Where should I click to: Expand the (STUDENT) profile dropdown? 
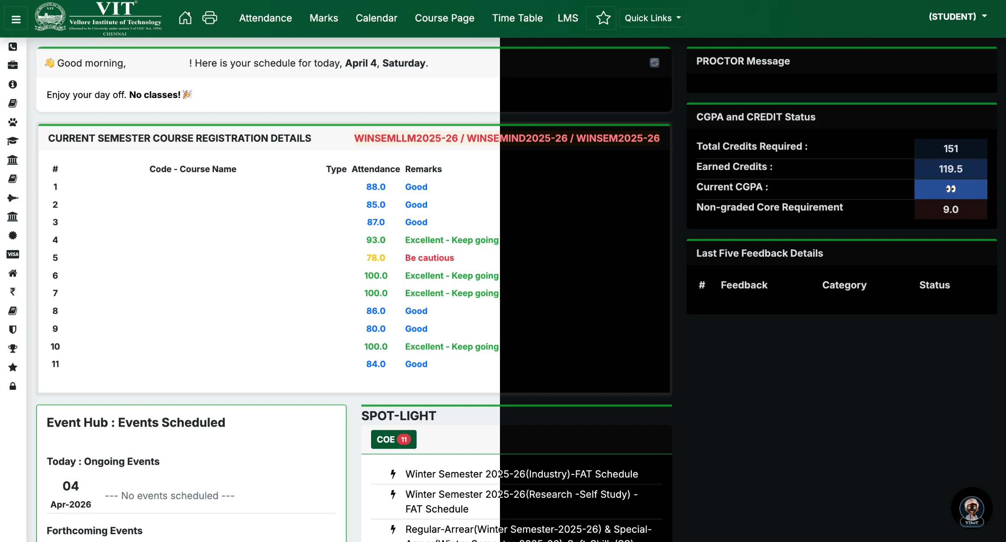point(958,16)
